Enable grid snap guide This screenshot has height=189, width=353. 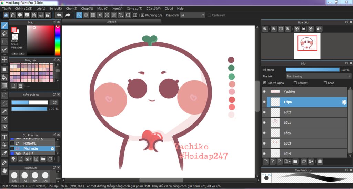(93, 15)
